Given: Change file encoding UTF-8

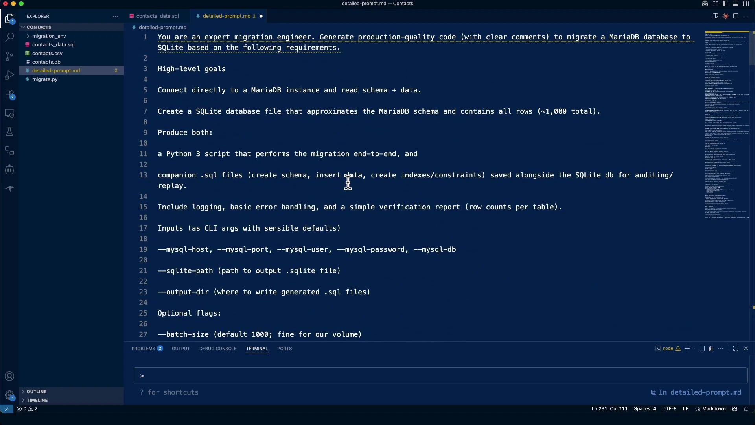Looking at the screenshot, I should 669,409.
